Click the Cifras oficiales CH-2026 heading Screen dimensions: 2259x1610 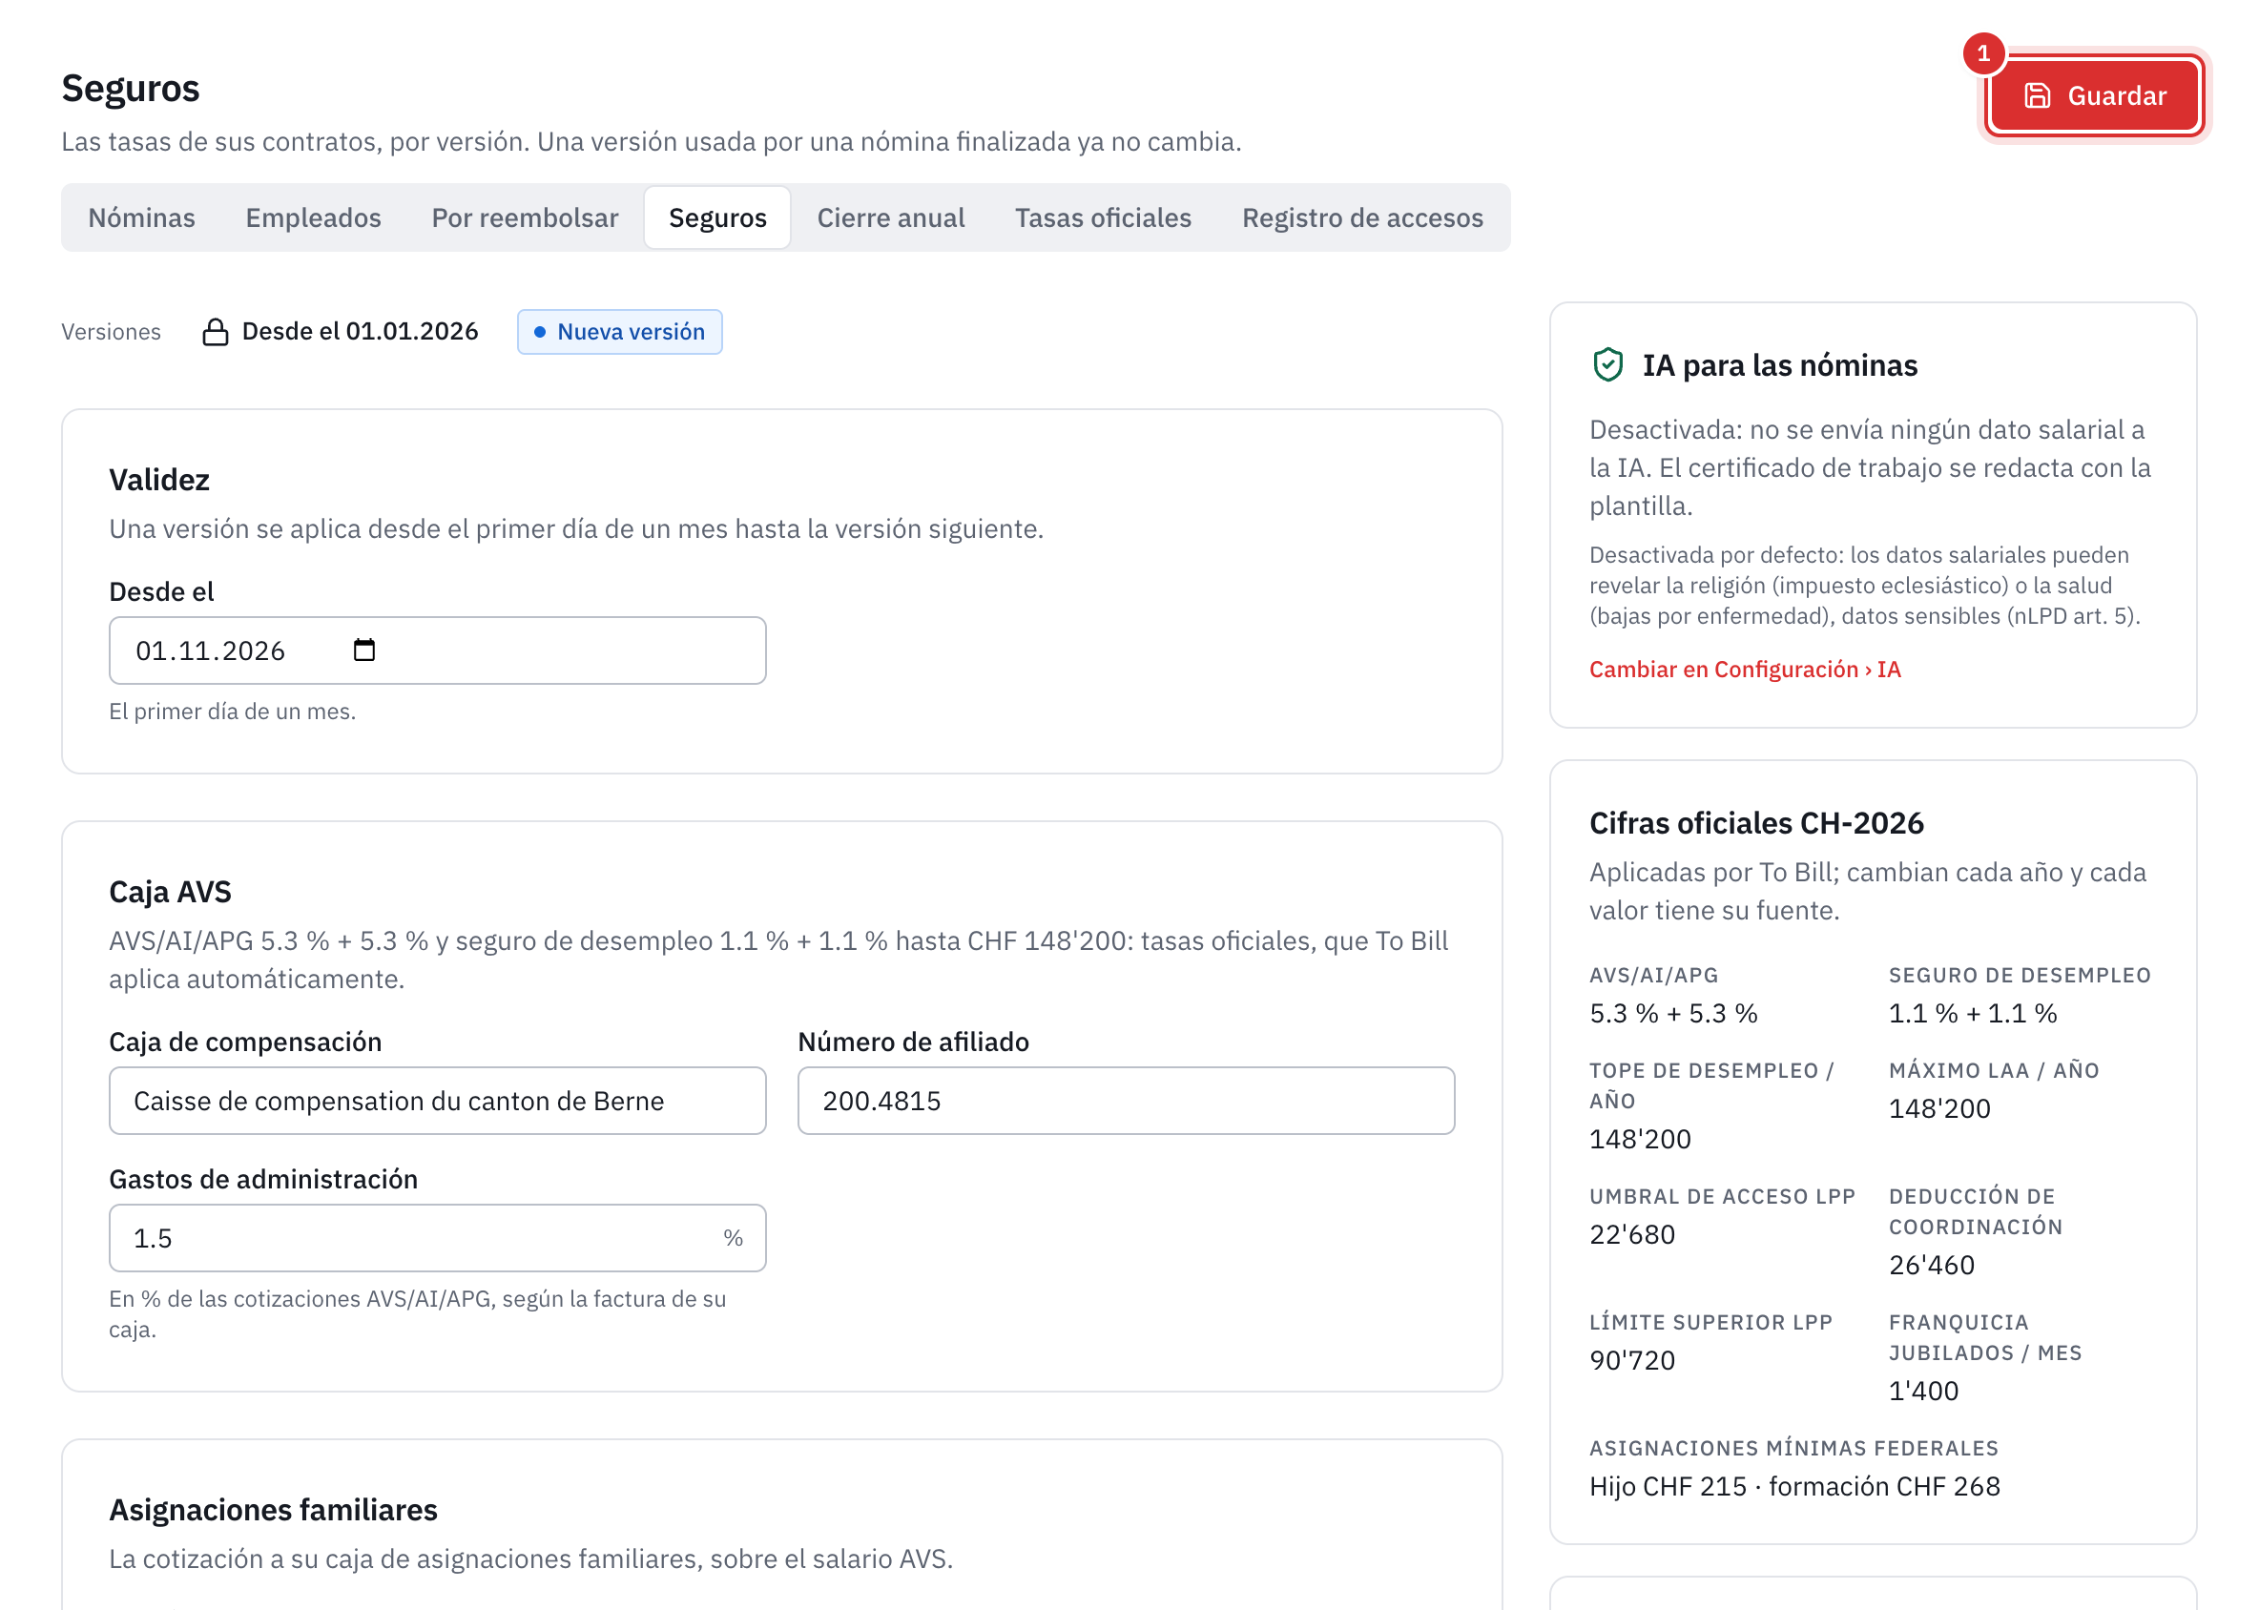point(1756,823)
